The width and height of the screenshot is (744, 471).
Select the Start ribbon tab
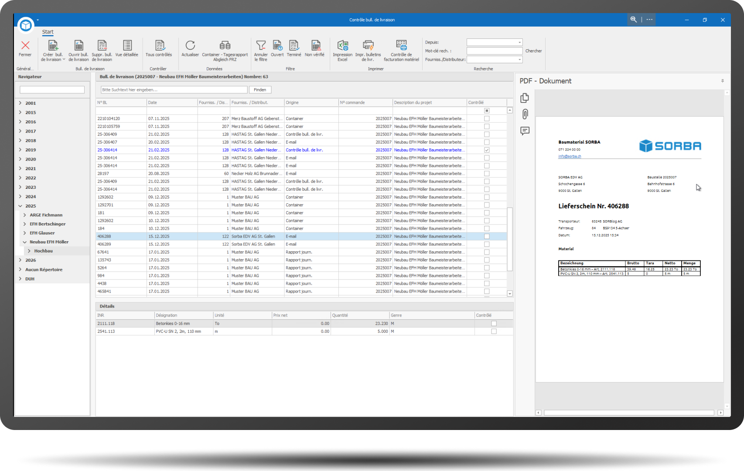pos(48,32)
